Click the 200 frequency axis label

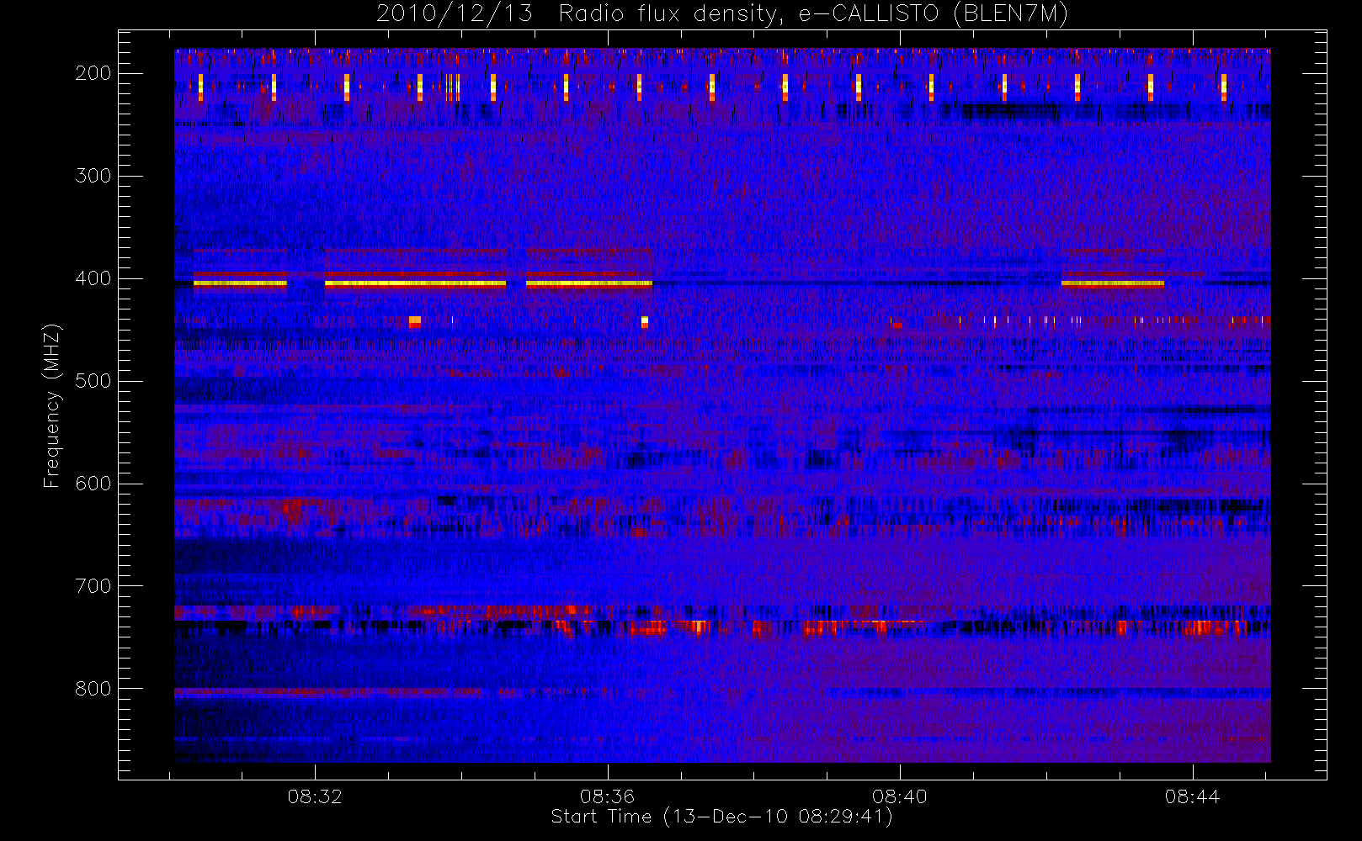point(93,73)
